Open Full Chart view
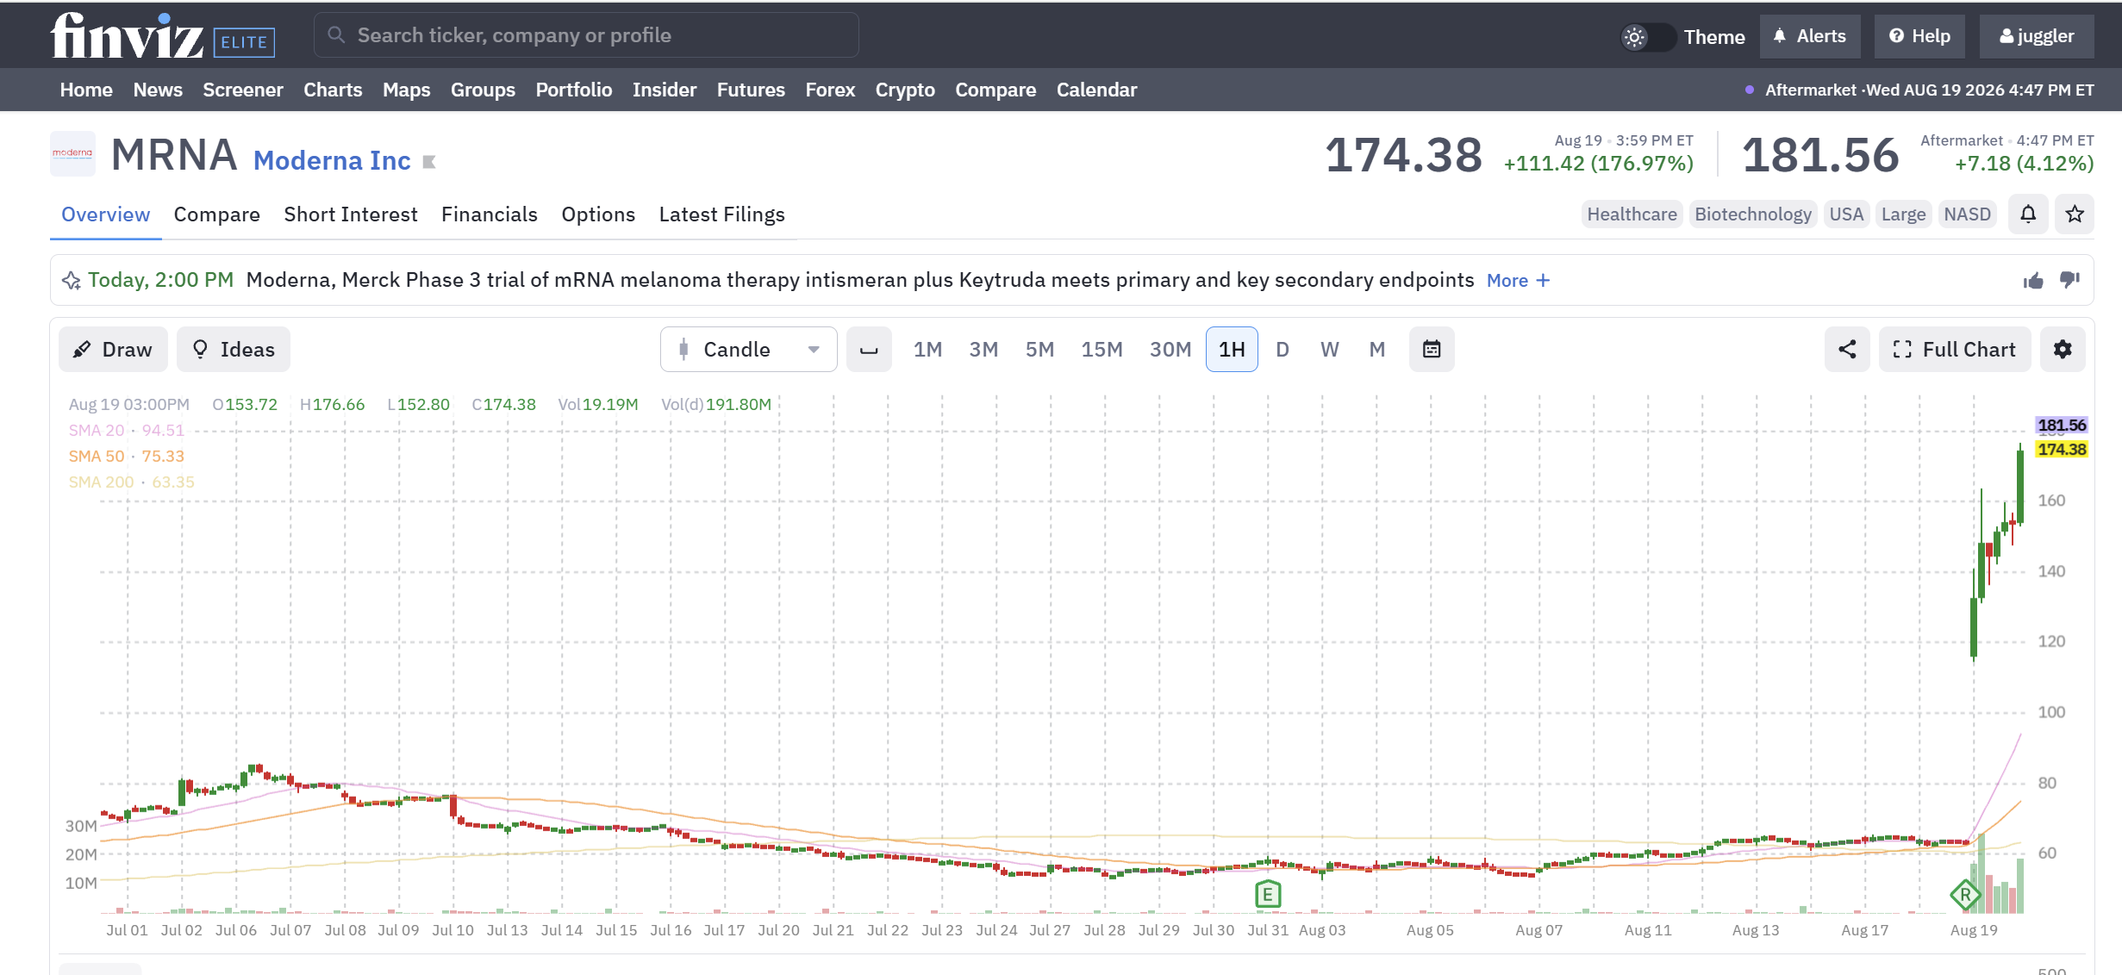 [1955, 349]
